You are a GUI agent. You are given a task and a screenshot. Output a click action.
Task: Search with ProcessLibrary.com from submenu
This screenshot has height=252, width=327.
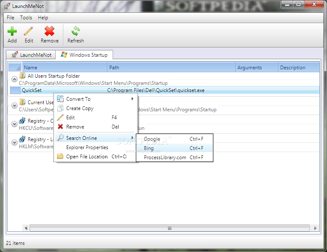174,157
